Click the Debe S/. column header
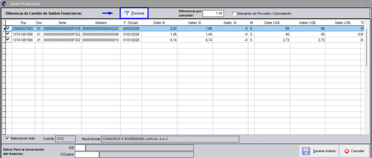This screenshot has width=372, height=158. click(159, 23)
